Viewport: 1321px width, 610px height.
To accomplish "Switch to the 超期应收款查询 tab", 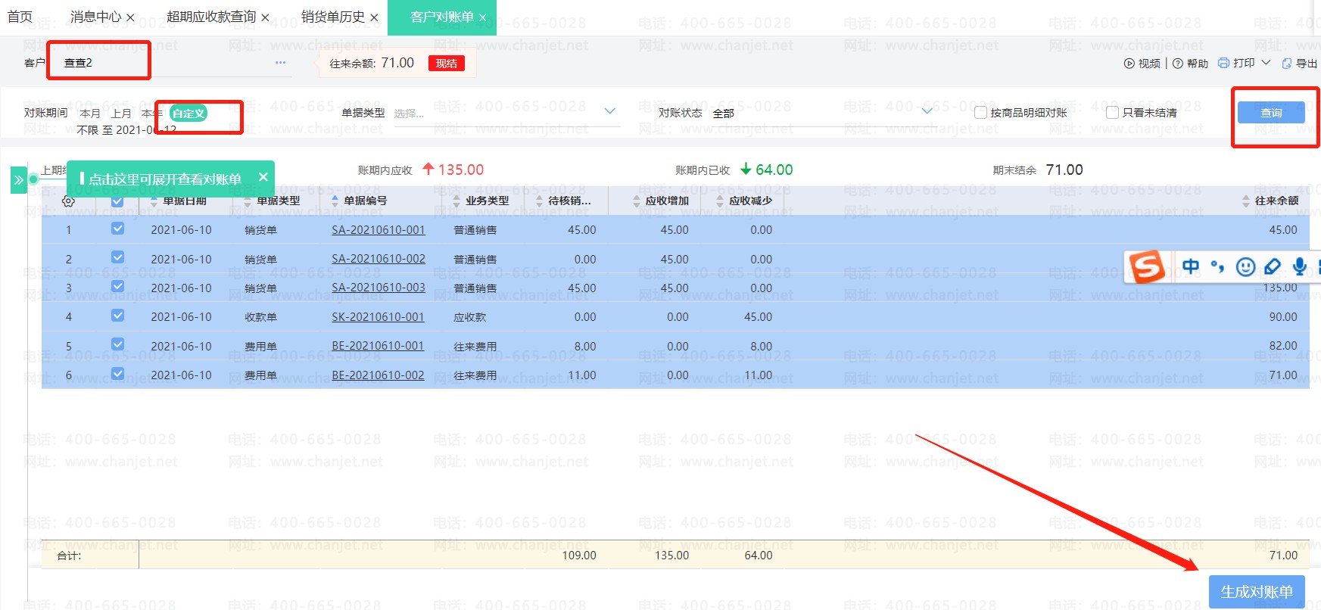I will pos(211,17).
